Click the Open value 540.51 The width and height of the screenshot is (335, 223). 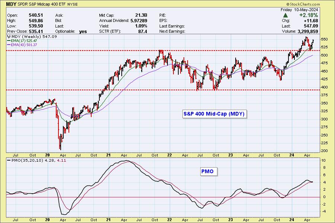[36, 15]
